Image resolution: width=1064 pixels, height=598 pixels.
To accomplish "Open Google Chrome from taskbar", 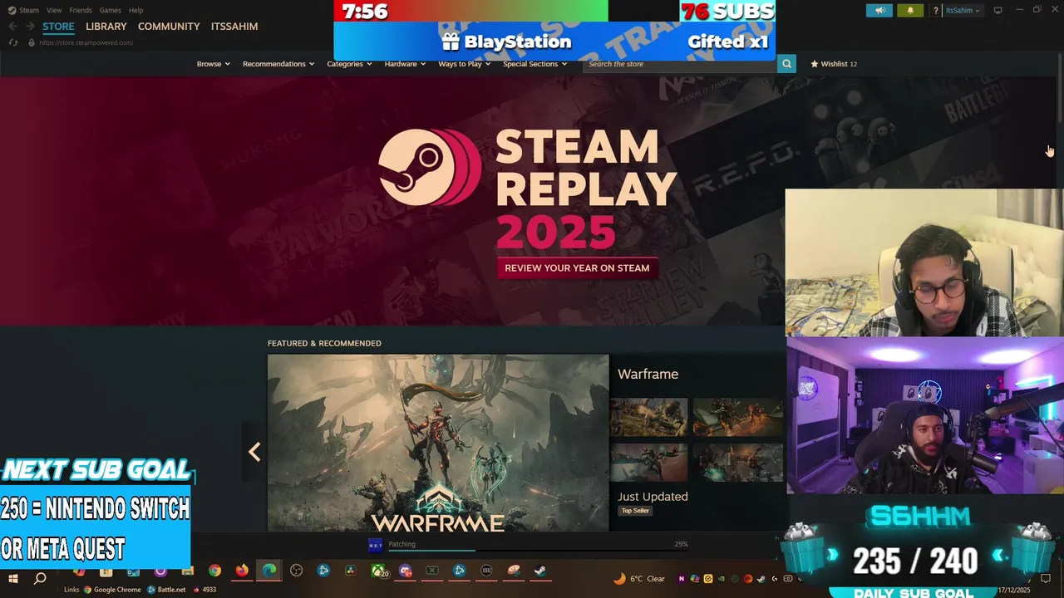I will click(x=214, y=571).
